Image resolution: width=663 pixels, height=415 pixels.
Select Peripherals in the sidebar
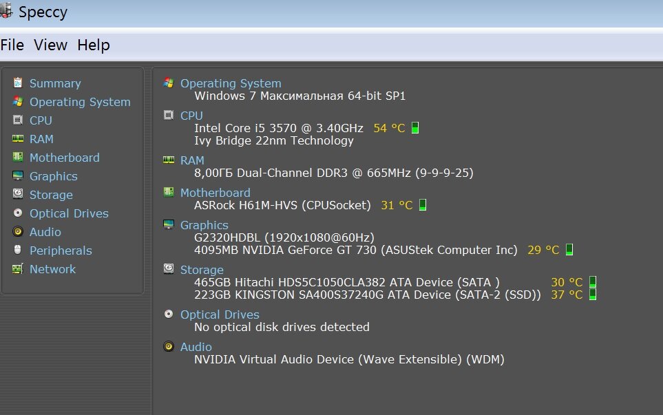[61, 251]
